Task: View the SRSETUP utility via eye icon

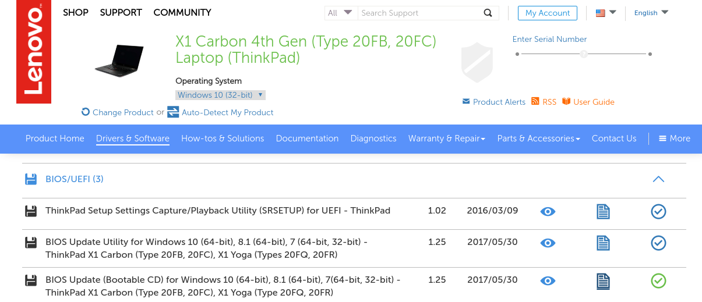Action: pos(548,211)
